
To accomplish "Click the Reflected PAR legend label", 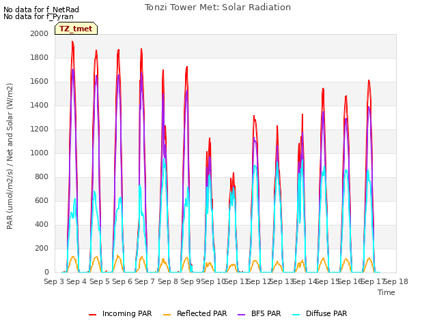I will click(x=202, y=313).
